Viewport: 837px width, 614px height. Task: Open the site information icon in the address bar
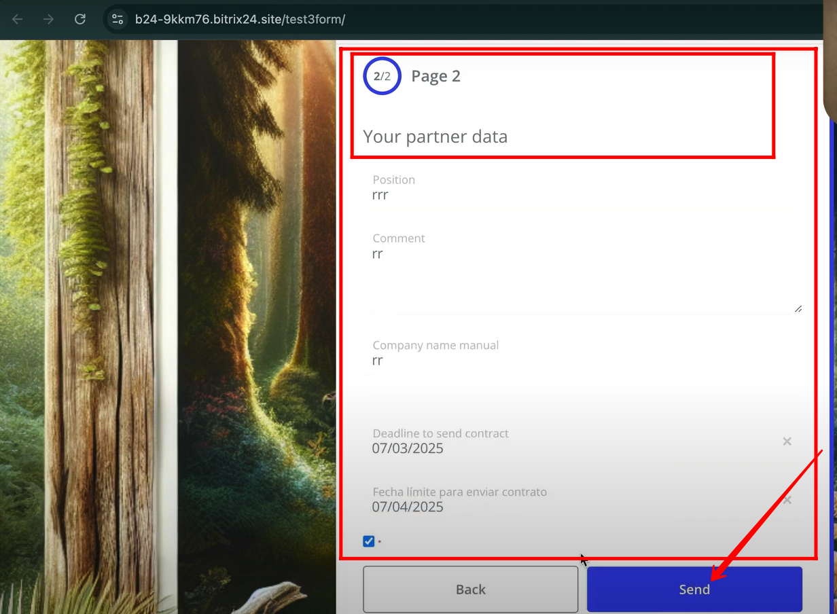(x=117, y=19)
